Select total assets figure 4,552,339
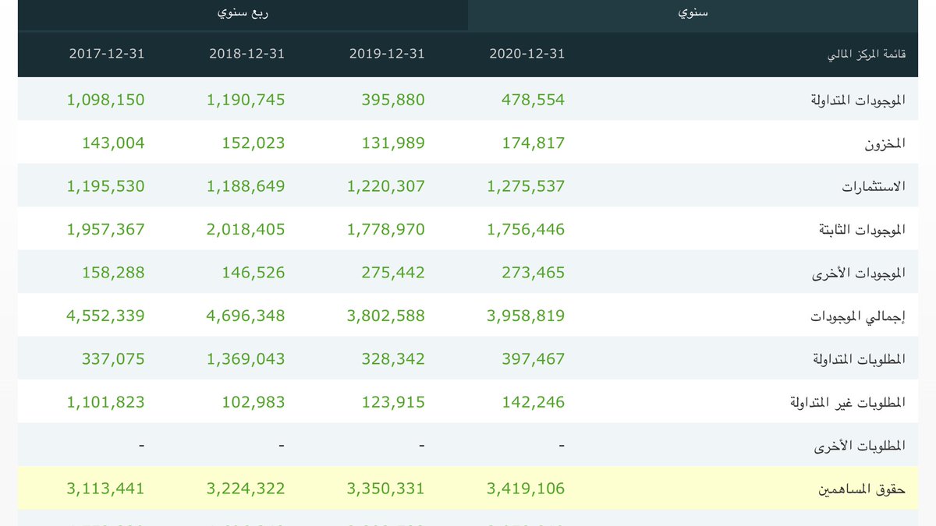The width and height of the screenshot is (936, 526). point(106,316)
